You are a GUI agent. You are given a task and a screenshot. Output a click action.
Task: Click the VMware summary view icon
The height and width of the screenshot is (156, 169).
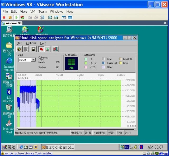click(x=64, y=17)
